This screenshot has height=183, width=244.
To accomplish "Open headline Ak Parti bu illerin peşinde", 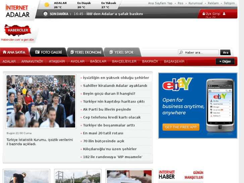I will (107, 109).
